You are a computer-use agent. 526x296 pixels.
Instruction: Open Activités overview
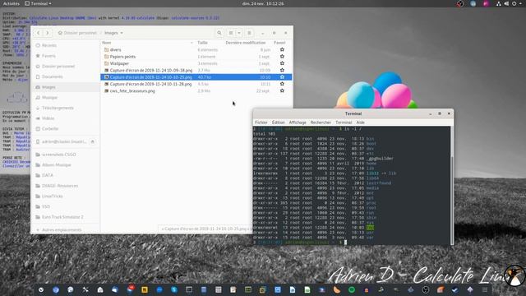[x=11, y=3]
